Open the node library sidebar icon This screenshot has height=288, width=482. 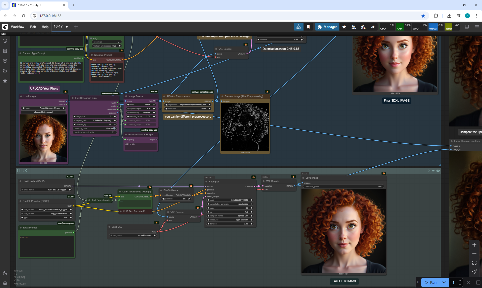pyautogui.click(x=5, y=51)
